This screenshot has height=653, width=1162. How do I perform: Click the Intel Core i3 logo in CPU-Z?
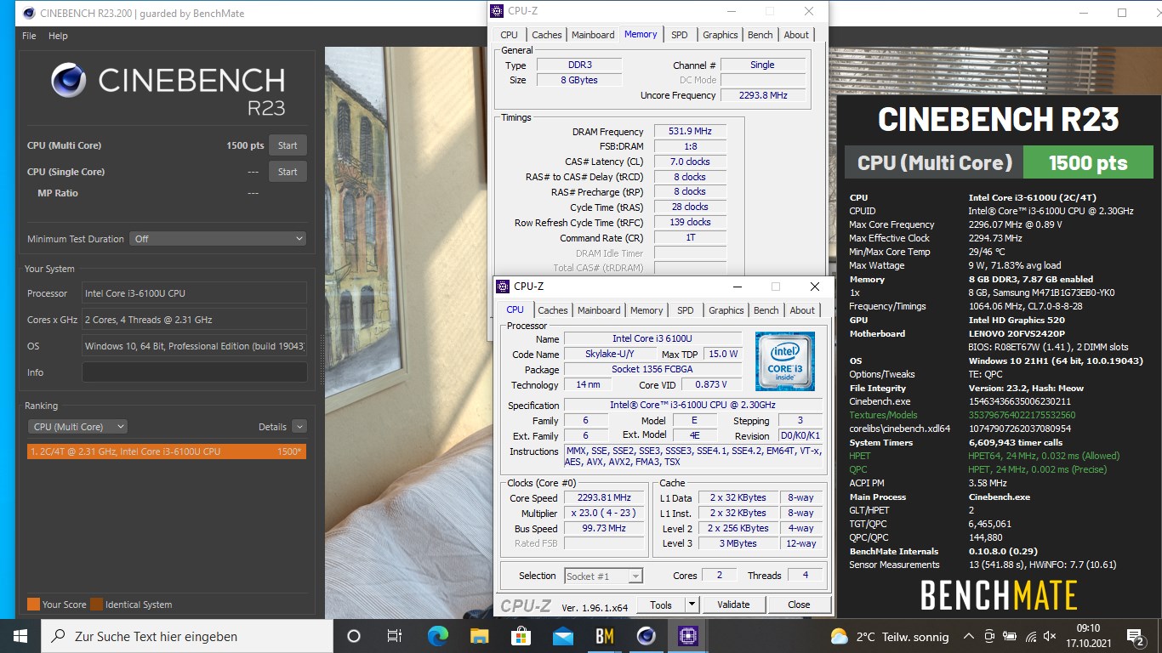[784, 361]
